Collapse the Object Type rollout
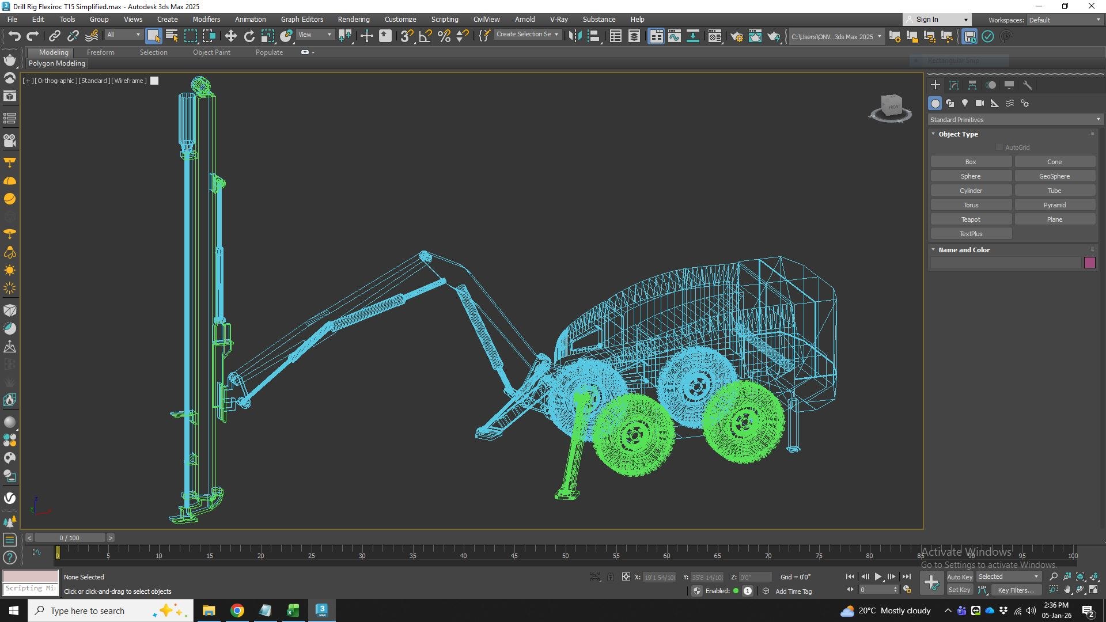Viewport: 1106px width, 622px height. tap(958, 134)
